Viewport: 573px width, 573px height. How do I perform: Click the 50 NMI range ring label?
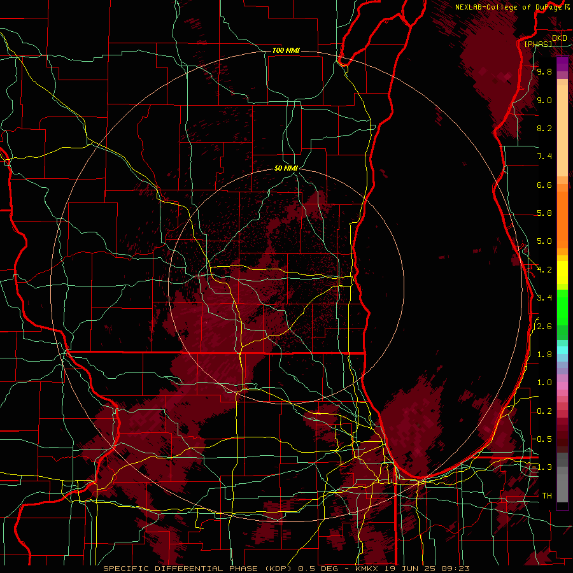(286, 168)
